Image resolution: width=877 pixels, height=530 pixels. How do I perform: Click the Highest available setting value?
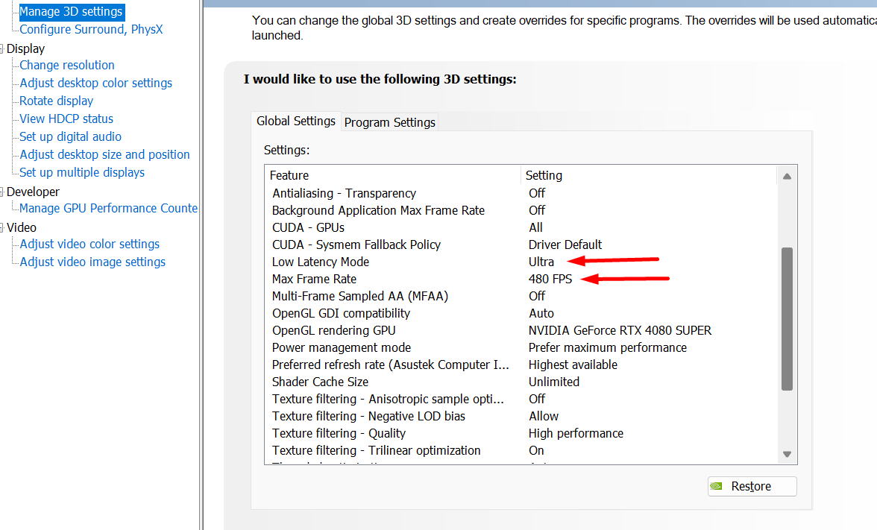point(573,365)
